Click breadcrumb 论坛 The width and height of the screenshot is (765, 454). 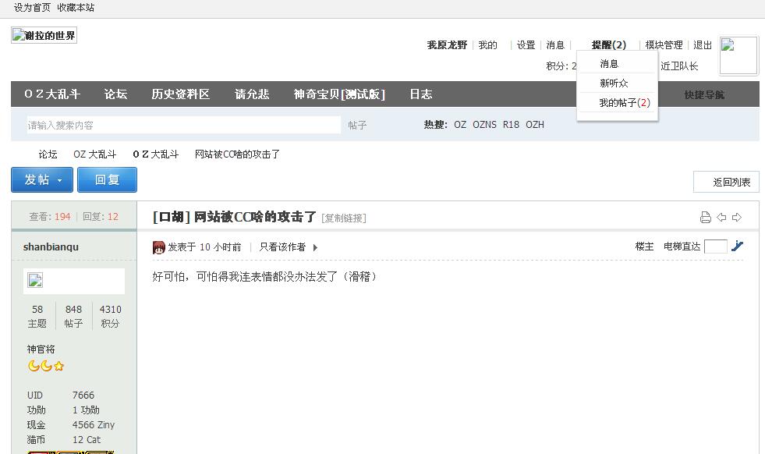(48, 154)
